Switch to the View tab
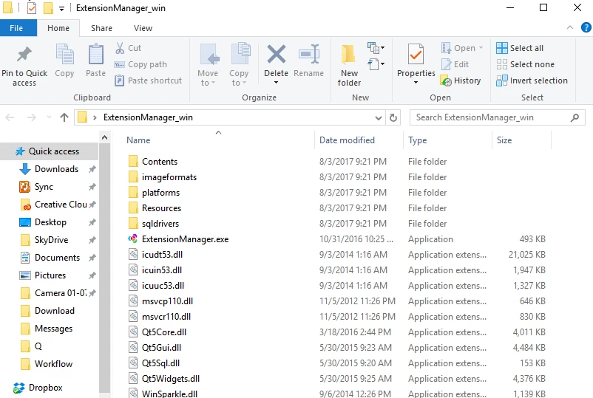This screenshot has height=398, width=593. point(143,28)
